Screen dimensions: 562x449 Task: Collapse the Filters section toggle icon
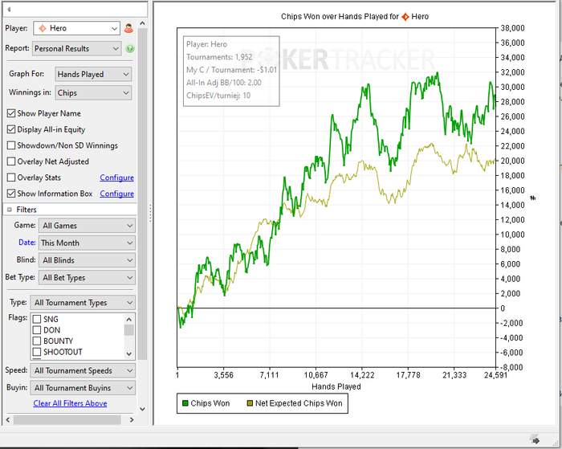click(10, 210)
